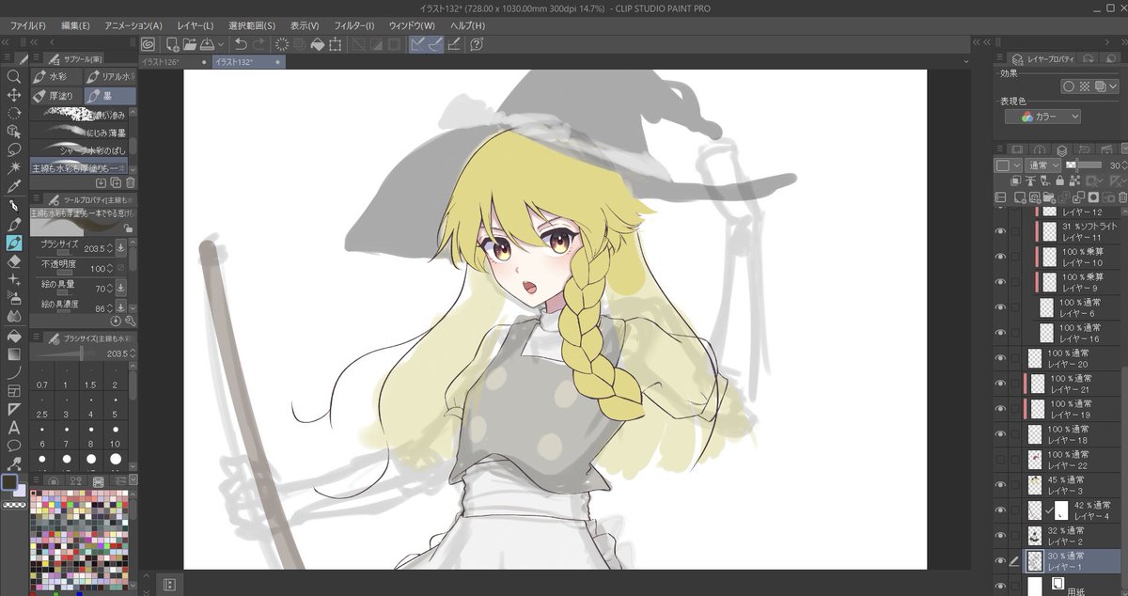Open the 表現色 カラー dropdown
1128x596 pixels.
tap(1043, 117)
